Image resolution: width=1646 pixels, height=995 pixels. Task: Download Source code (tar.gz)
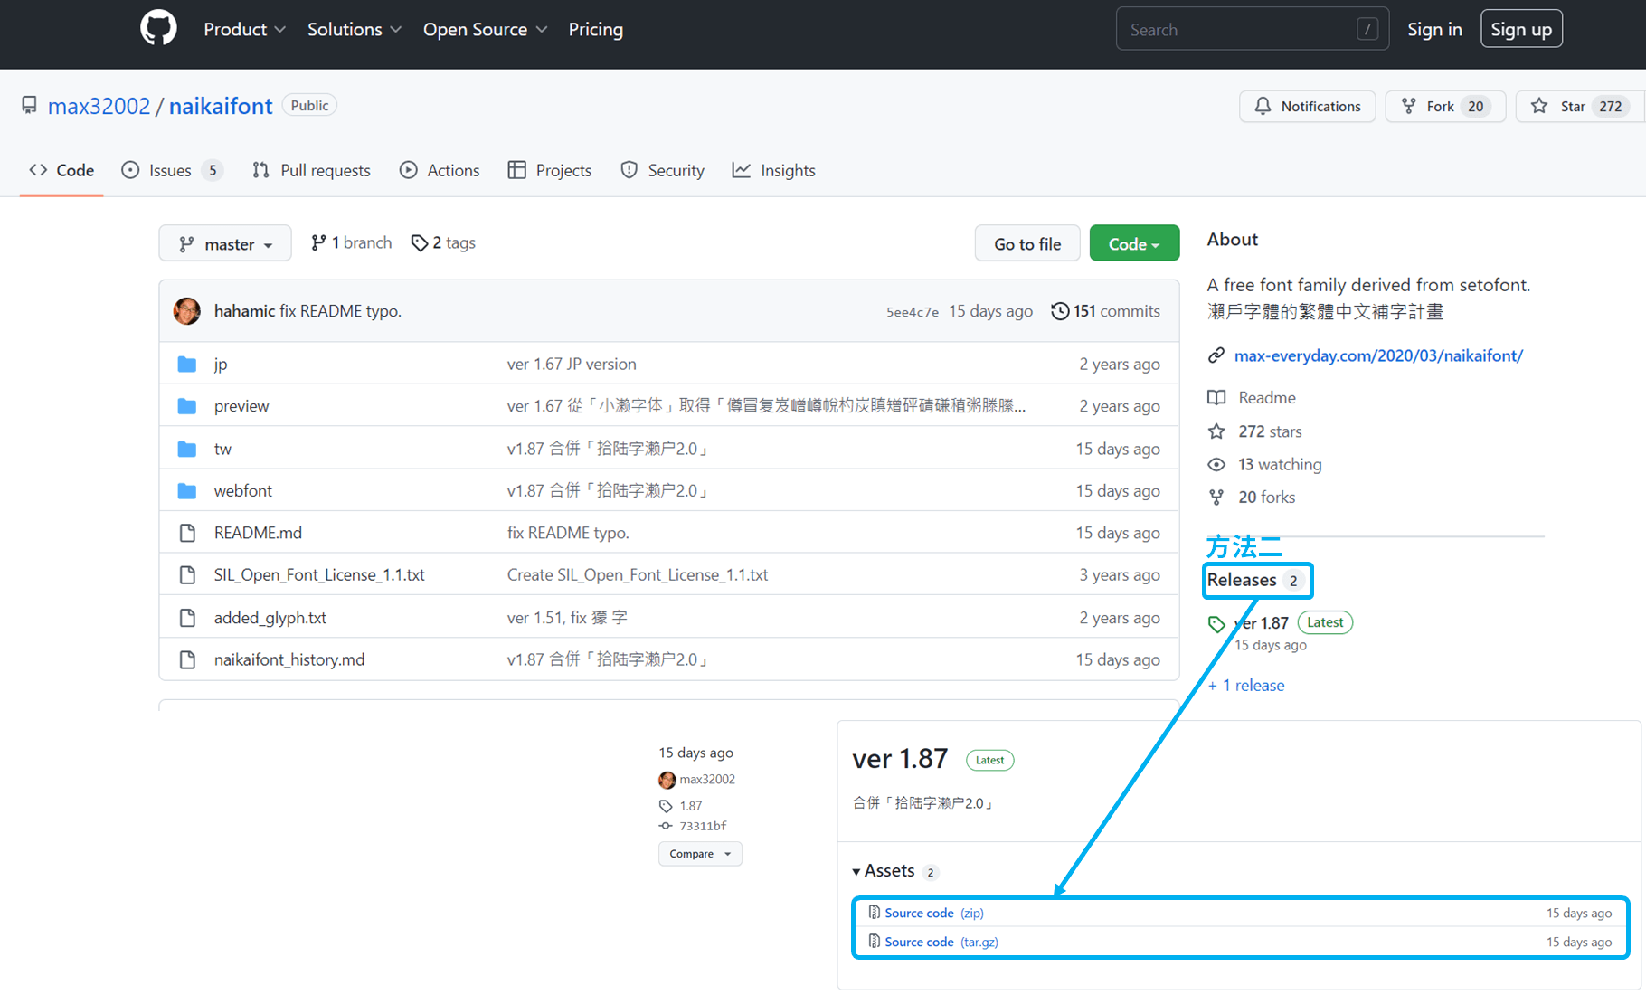click(x=941, y=942)
